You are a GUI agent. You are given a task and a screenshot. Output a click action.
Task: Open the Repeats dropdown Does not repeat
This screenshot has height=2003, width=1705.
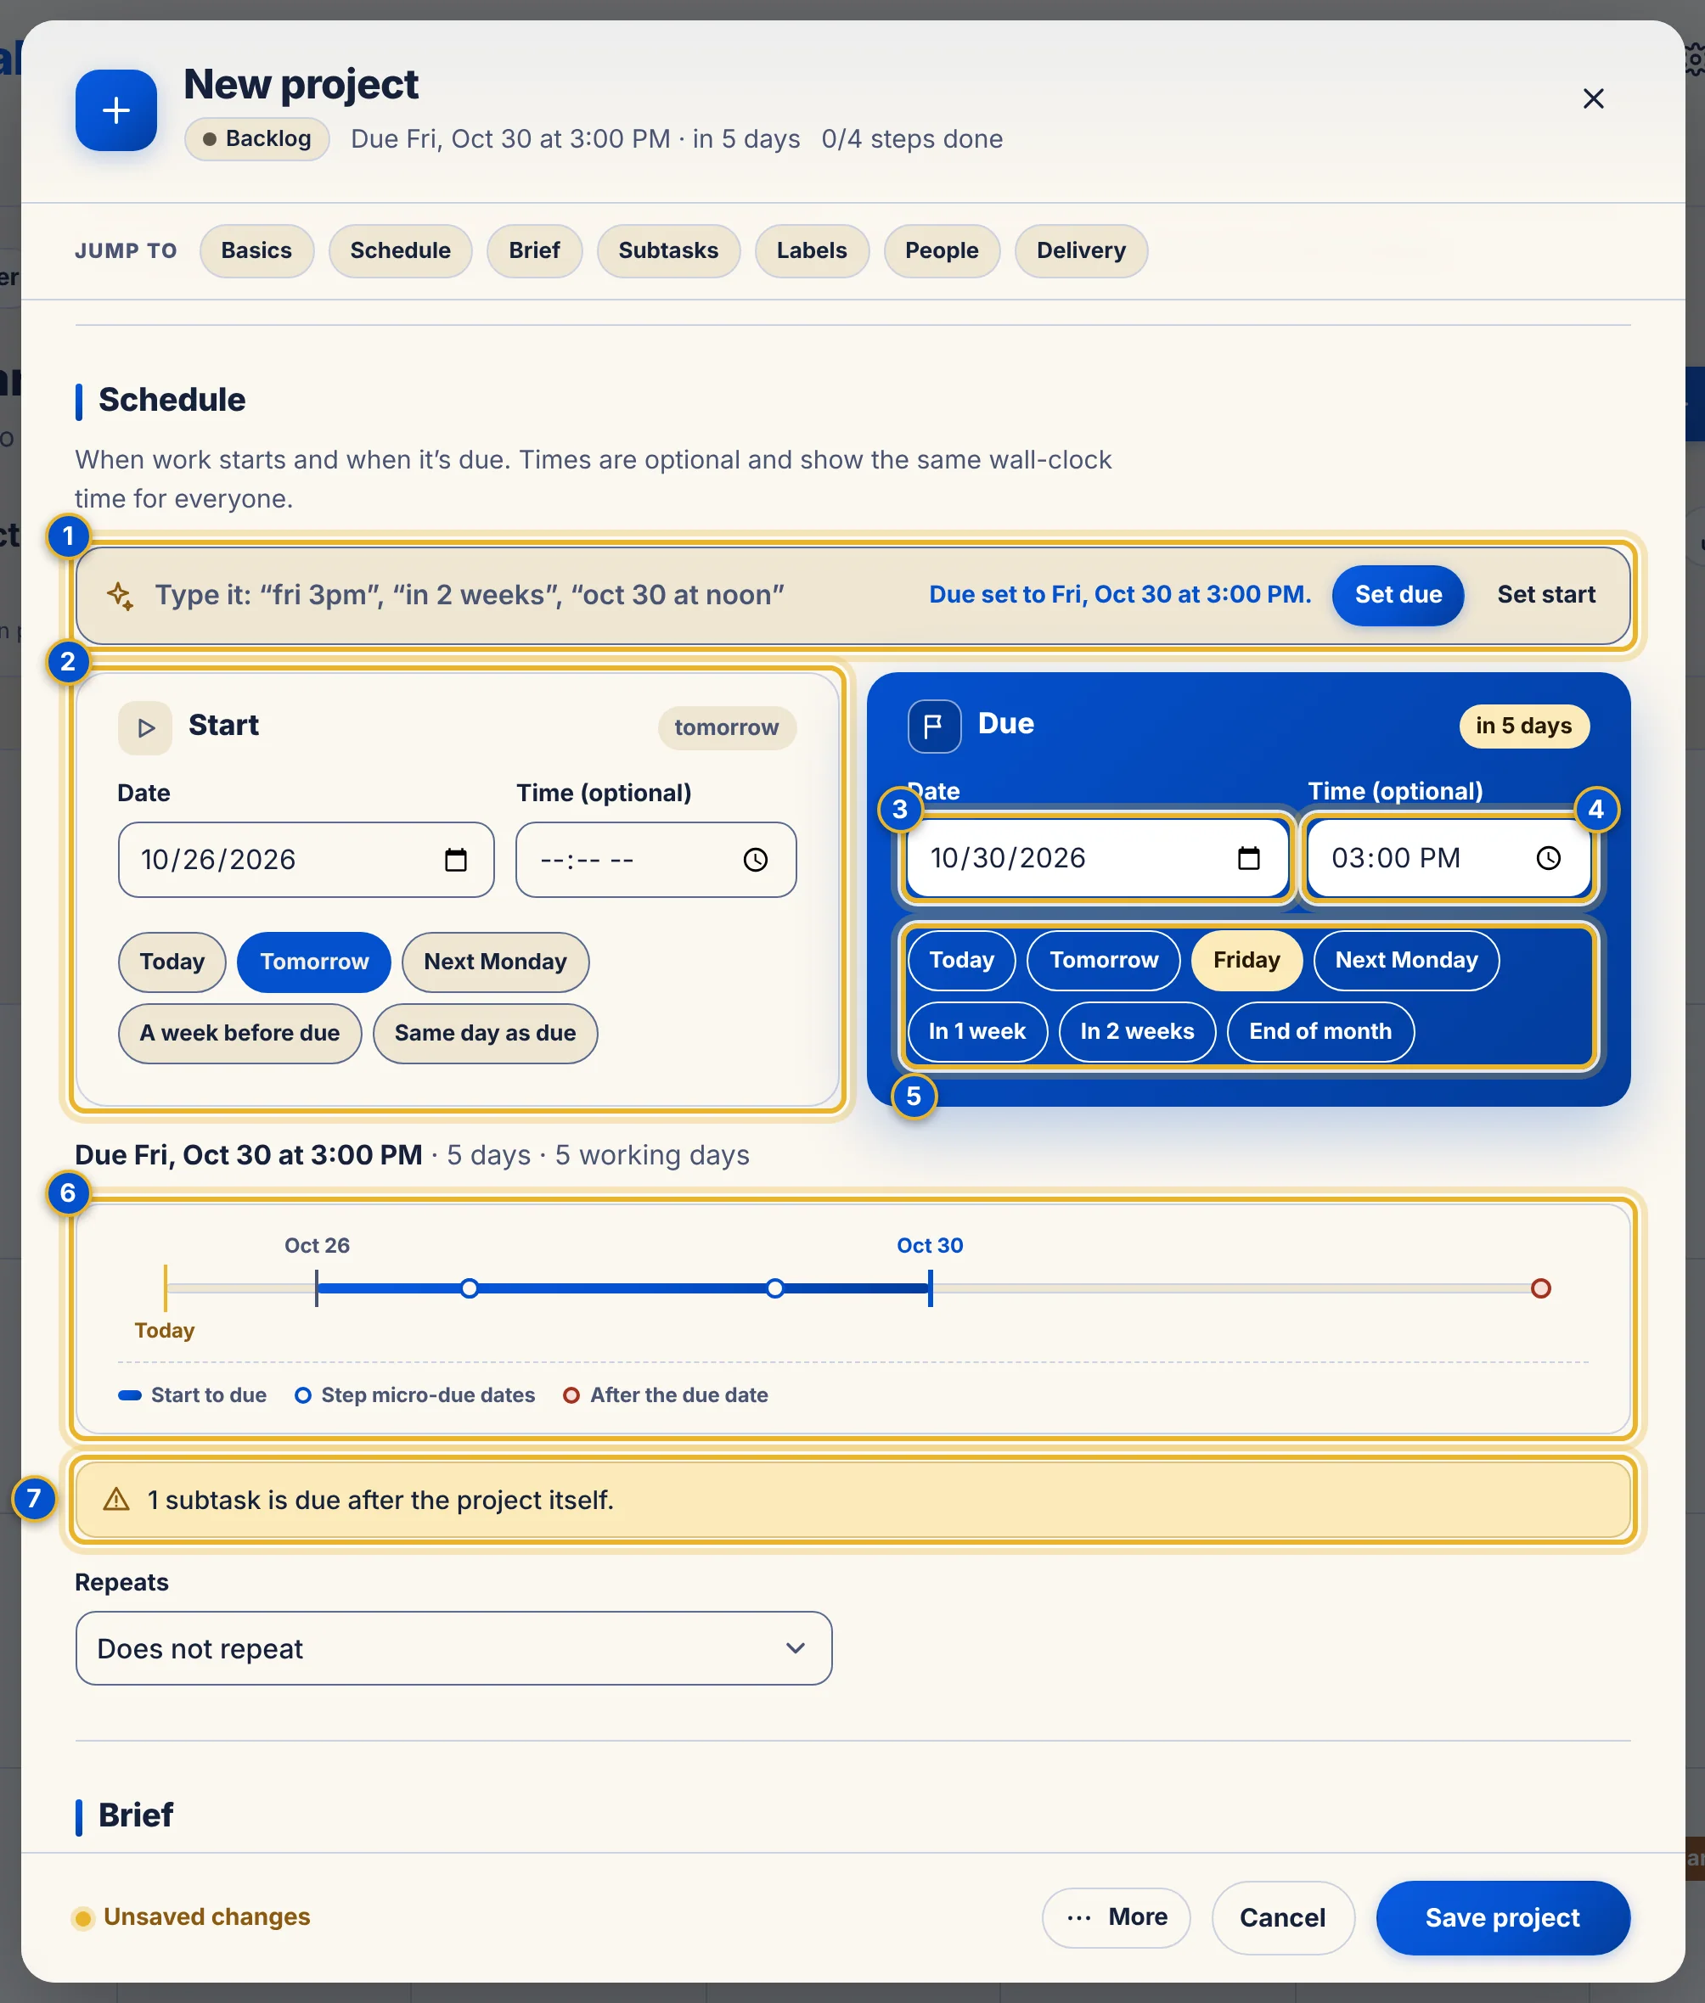click(453, 1648)
